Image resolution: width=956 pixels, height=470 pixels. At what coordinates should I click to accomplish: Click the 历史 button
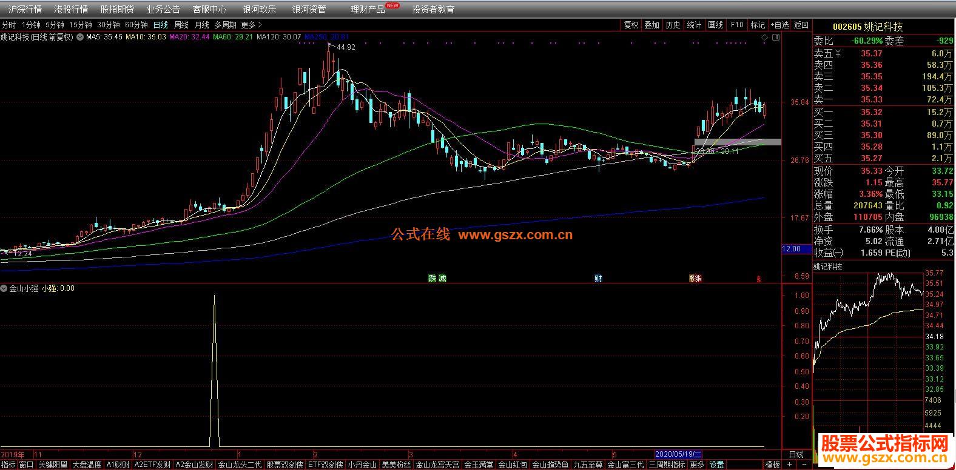pyautogui.click(x=673, y=25)
